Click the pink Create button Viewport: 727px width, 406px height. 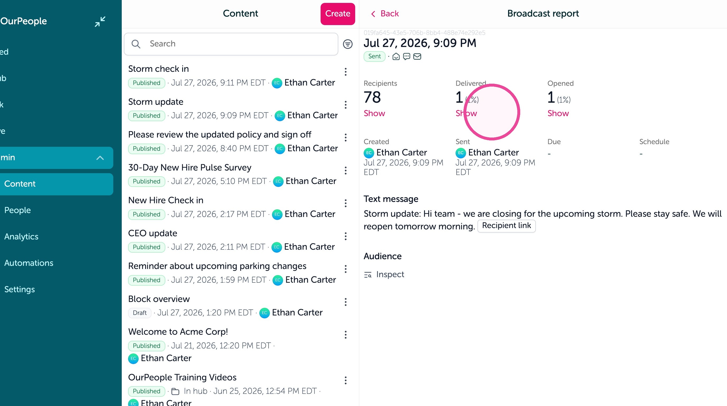(x=337, y=14)
